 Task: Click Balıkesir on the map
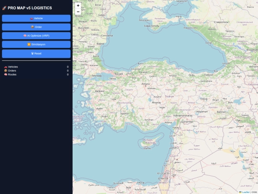(100, 91)
